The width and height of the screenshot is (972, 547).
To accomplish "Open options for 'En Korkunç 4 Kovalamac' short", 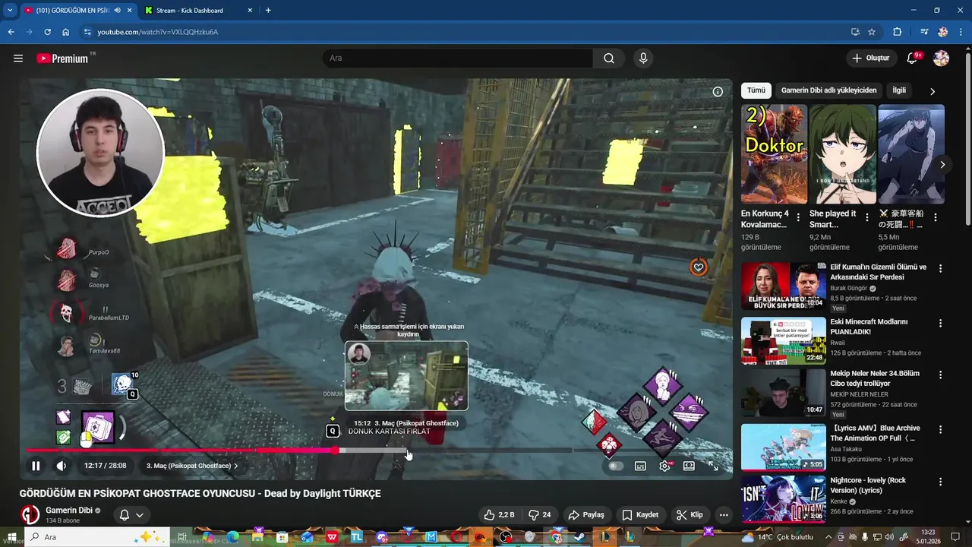I will click(x=798, y=217).
